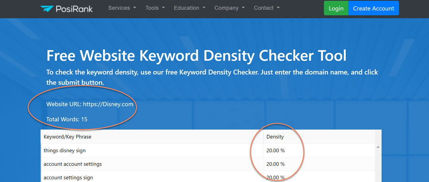Click the PosiRank paper plane logo icon
The height and width of the screenshot is (182, 429).
click(x=47, y=8)
